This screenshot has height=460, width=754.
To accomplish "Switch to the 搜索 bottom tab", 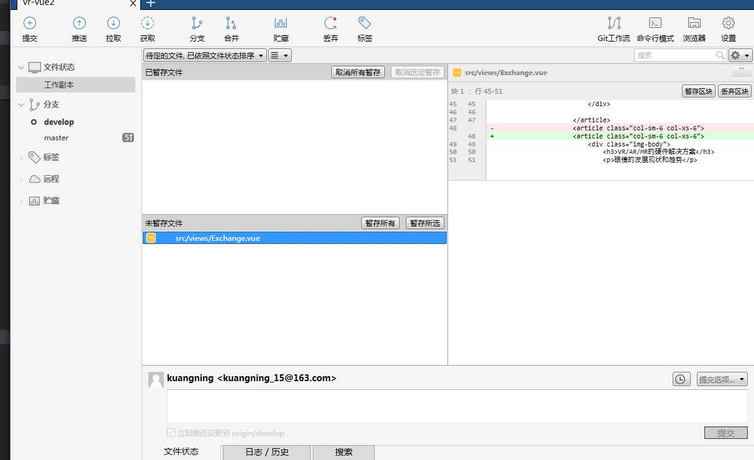I will 344,452.
